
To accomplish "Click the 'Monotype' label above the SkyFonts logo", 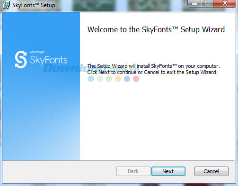I will pyautogui.click(x=37, y=52).
